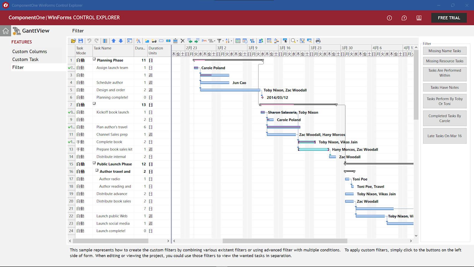The width and height of the screenshot is (474, 267).
Task: Apply Tasks Have Notes filter
Action: 445,88
